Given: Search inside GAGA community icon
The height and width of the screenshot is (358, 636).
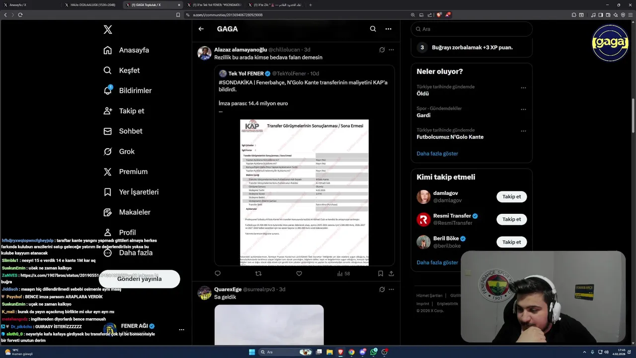Looking at the screenshot, I should click(373, 29).
